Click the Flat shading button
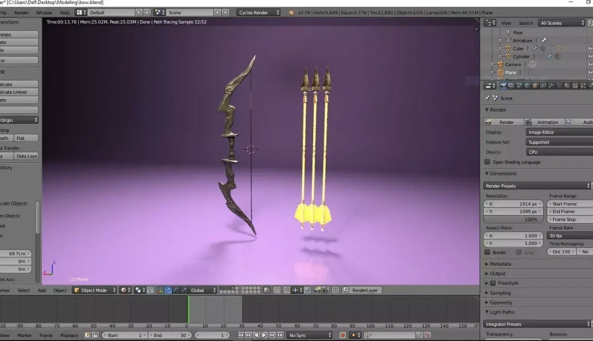Image resolution: width=593 pixels, height=341 pixels. coord(26,138)
